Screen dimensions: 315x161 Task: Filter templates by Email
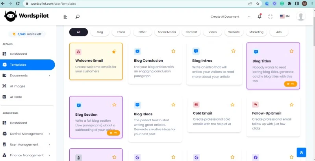click(x=121, y=32)
